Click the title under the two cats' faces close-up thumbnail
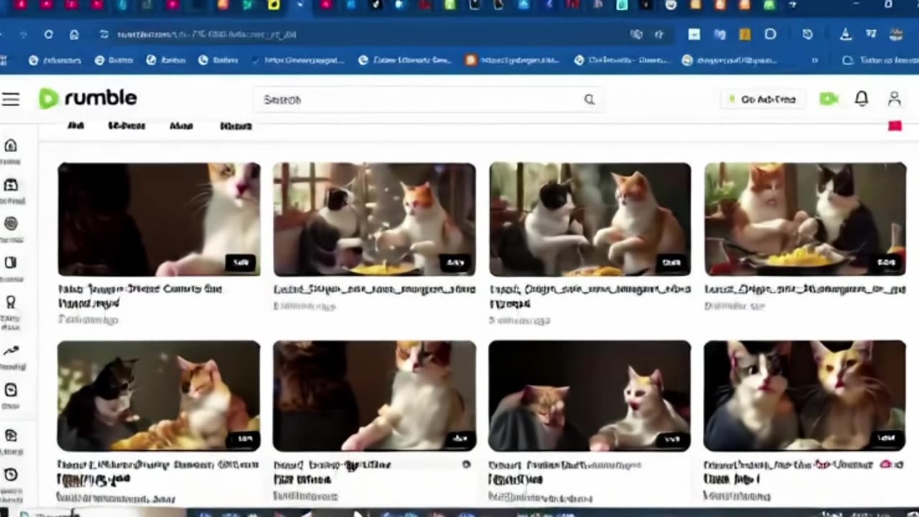Viewport: 919px width, 517px height. pyautogui.click(x=804, y=472)
